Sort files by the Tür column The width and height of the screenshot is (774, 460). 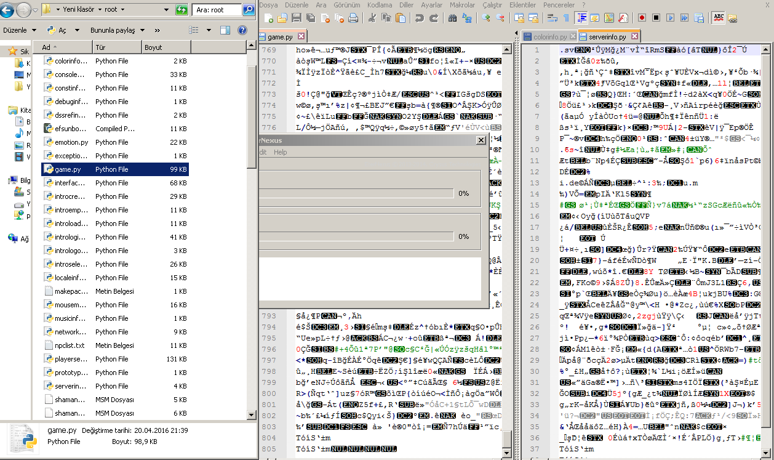[117, 47]
